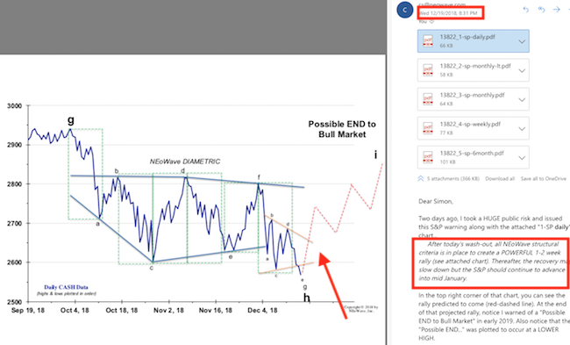Click the PDF icon of 13822_3-sp-monthly.pdf
The image size is (570, 345).
coord(428,99)
